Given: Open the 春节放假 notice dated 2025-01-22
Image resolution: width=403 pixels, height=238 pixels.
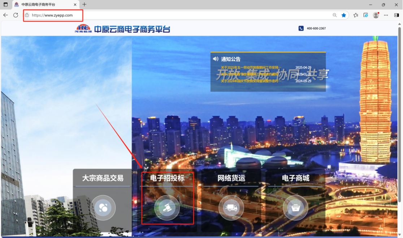Looking at the screenshot, I should tap(250, 74).
